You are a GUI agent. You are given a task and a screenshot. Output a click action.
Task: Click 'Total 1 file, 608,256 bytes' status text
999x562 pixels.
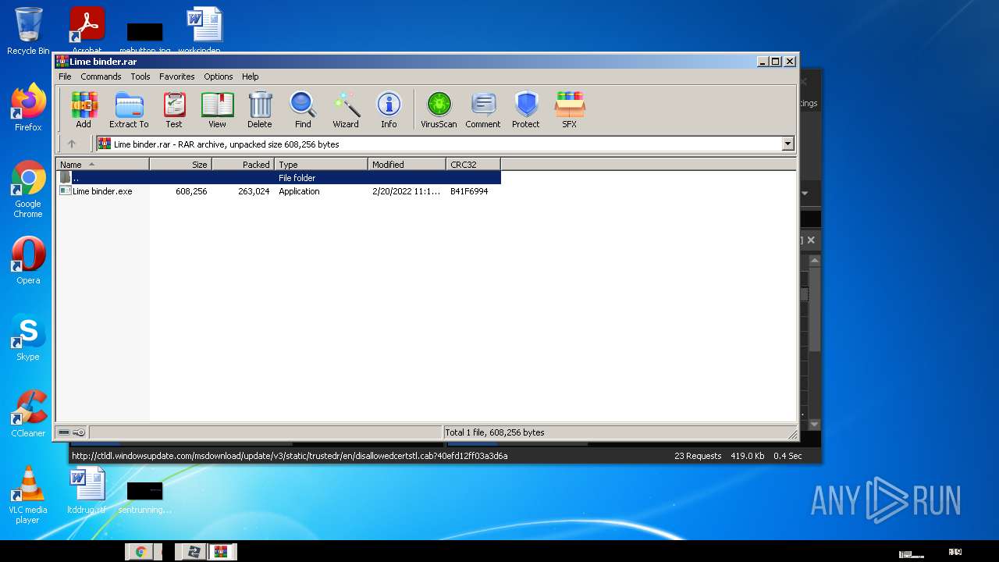pos(495,432)
